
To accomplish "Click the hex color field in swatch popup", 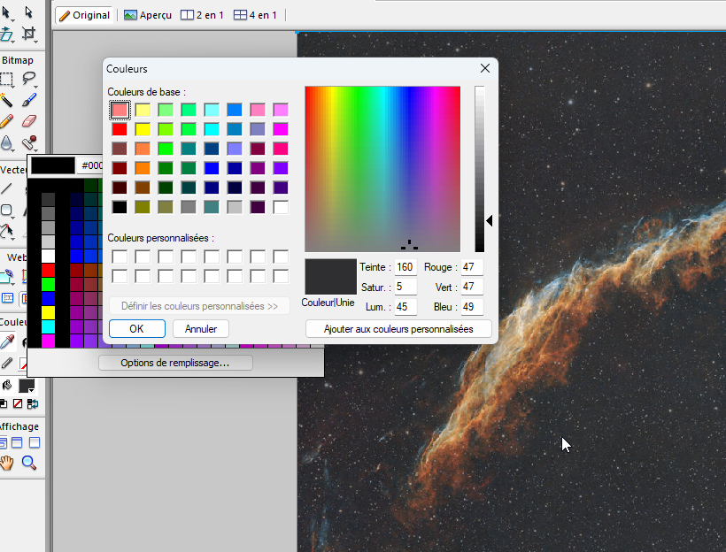I will coord(90,165).
